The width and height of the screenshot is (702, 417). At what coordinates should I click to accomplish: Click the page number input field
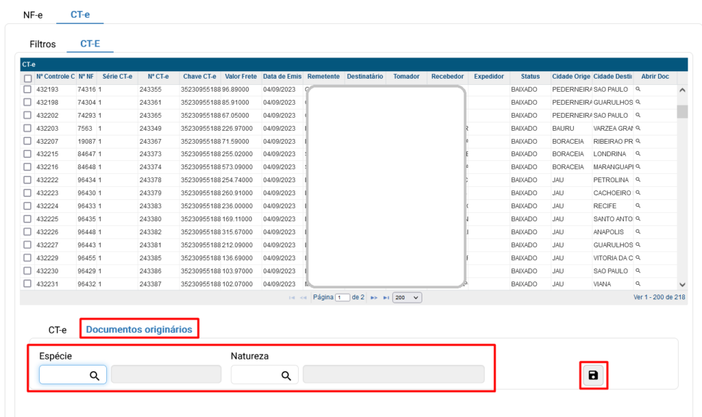point(342,298)
